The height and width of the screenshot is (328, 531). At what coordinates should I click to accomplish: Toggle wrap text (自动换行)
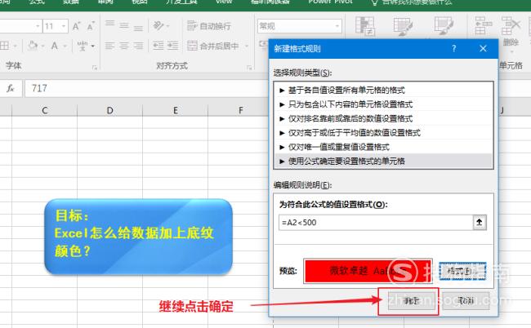(x=209, y=25)
